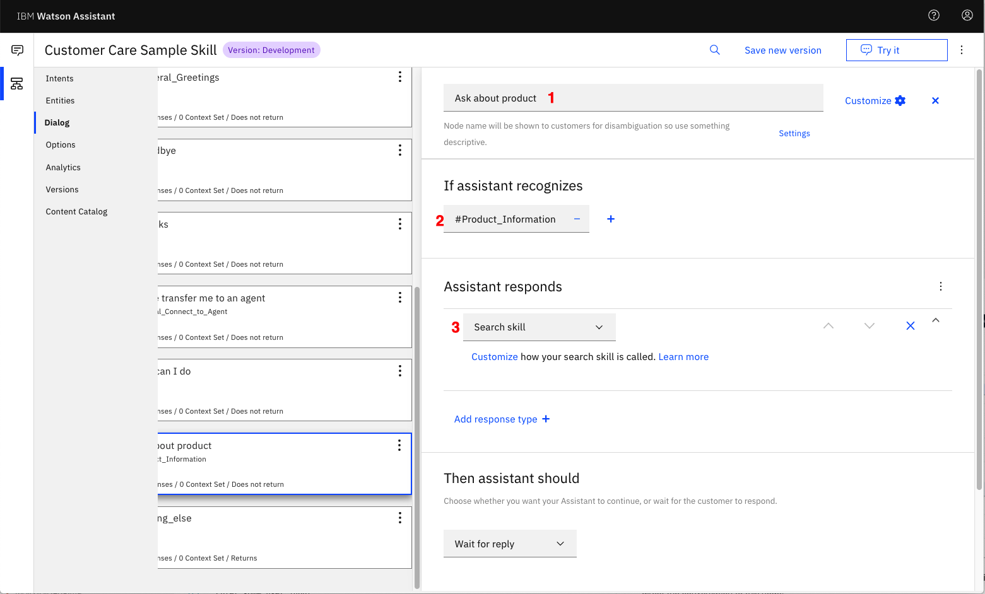This screenshot has width=985, height=594.
Task: Click the Customer Care Sample Skill title
Action: pyautogui.click(x=131, y=50)
